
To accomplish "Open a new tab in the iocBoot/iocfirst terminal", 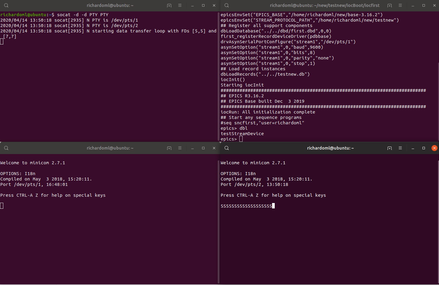I will click(389, 5).
